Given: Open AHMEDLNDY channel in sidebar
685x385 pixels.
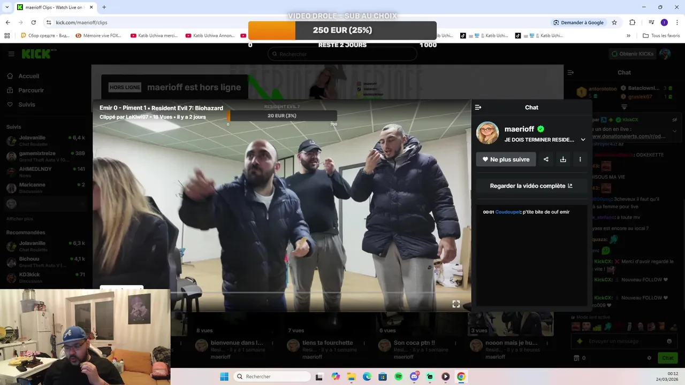Looking at the screenshot, I should pyautogui.click(x=45, y=171).
